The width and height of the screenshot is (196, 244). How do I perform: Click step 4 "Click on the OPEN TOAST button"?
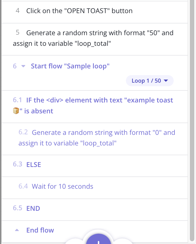(79, 11)
